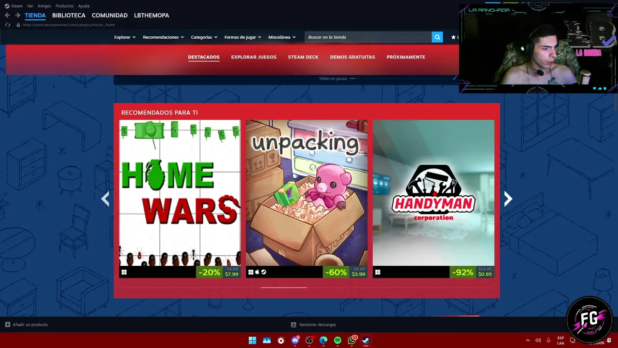Open the Amigos menu
This screenshot has width=618, height=348.
coord(44,6)
